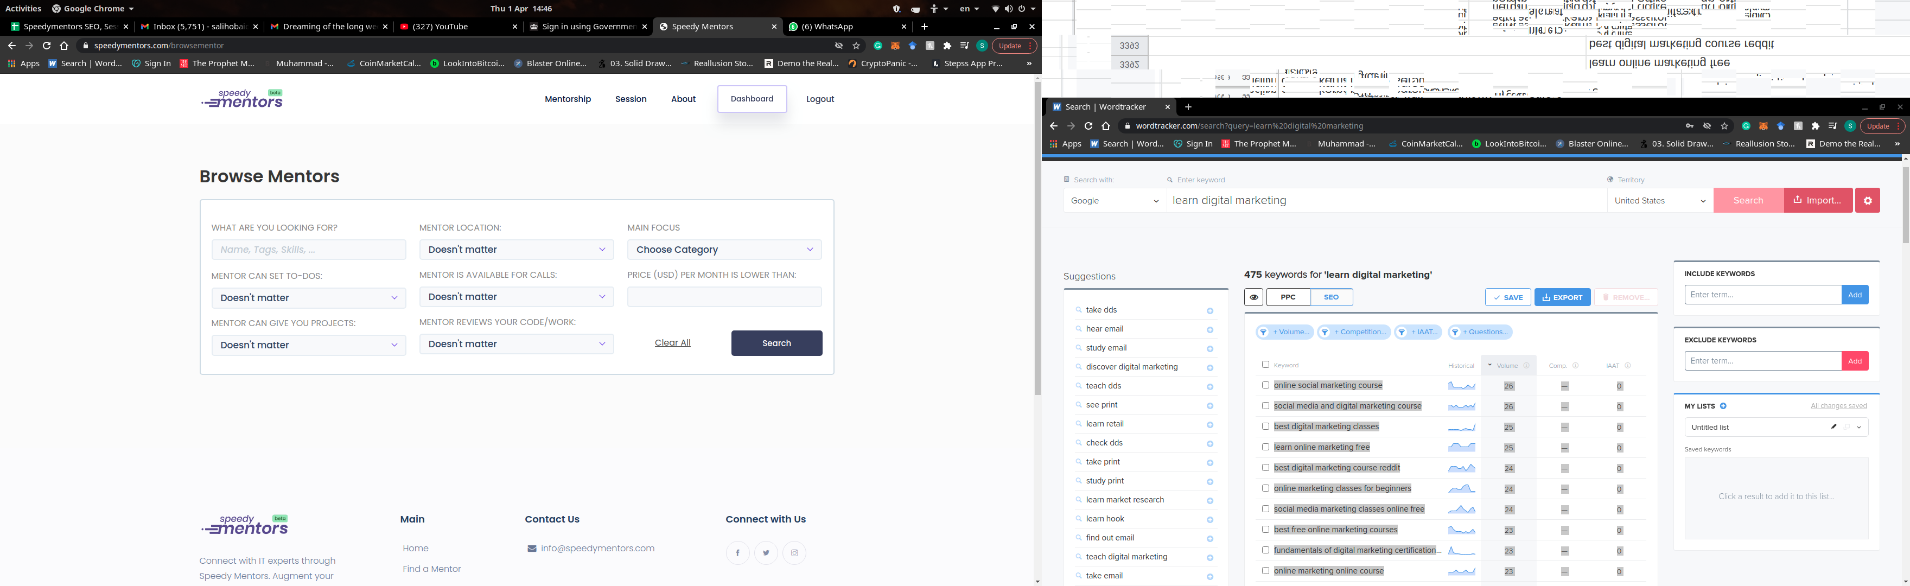Image resolution: width=1910 pixels, height=586 pixels.
Task: Open system power menu icon in top bar
Action: click(x=1022, y=9)
